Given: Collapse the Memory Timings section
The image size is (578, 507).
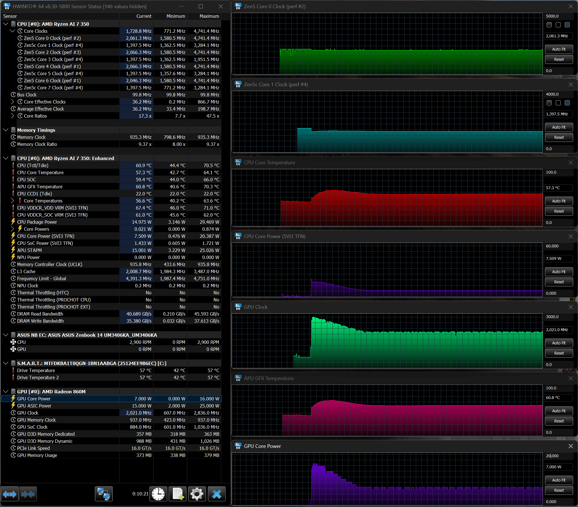Looking at the screenshot, I should [6, 130].
